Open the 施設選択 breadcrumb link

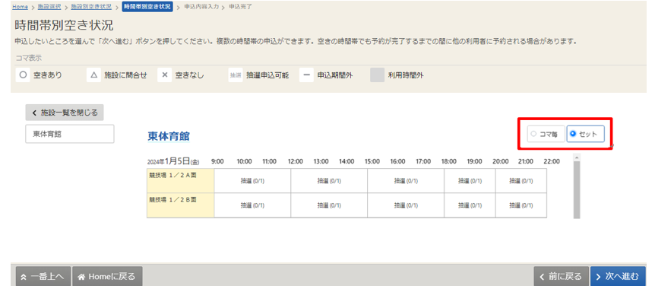(52, 7)
